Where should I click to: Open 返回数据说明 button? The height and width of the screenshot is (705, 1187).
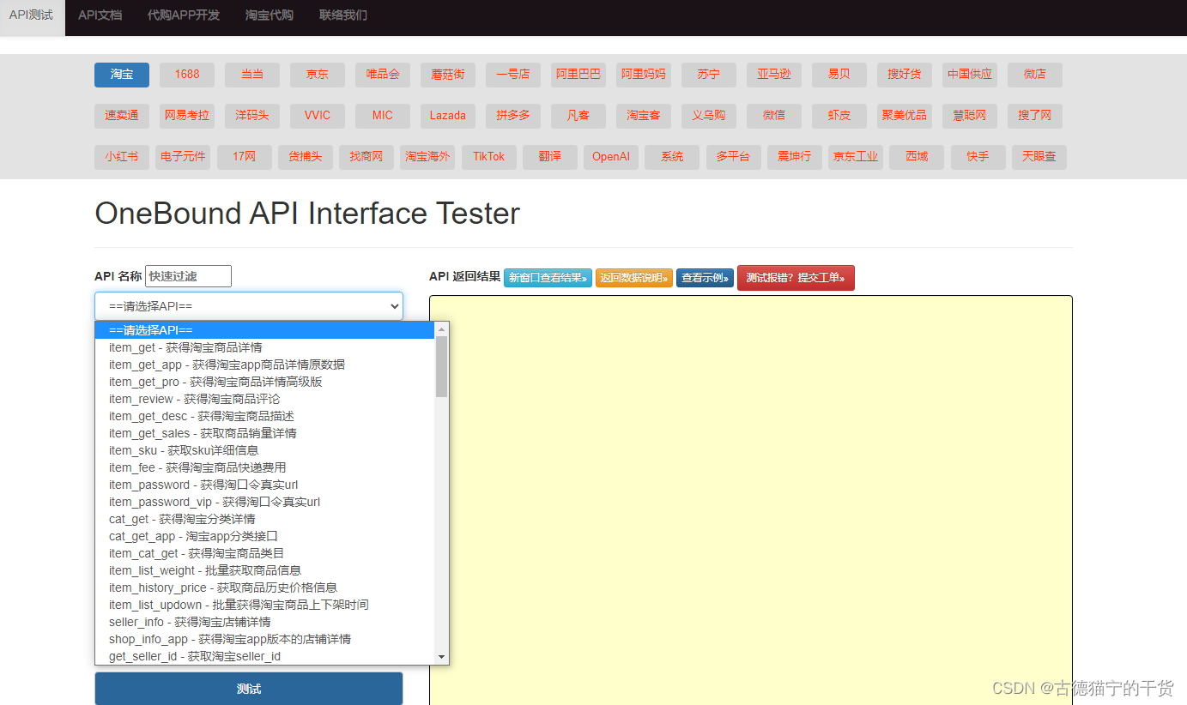tap(634, 278)
